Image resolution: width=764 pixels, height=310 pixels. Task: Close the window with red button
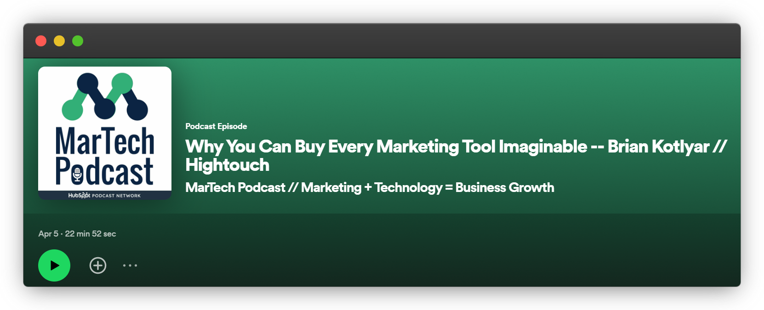click(41, 41)
